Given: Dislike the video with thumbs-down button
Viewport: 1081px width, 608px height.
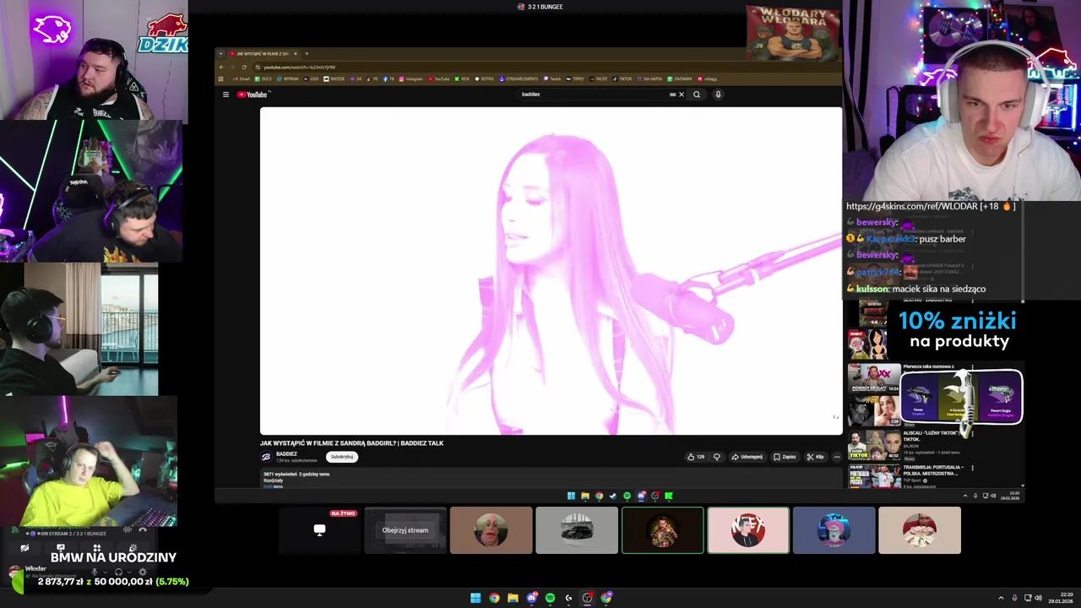Looking at the screenshot, I should click(717, 457).
